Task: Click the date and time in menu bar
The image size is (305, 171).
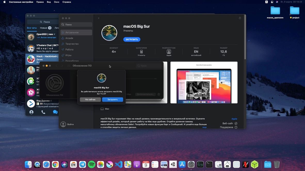Action: [x=291, y=2]
